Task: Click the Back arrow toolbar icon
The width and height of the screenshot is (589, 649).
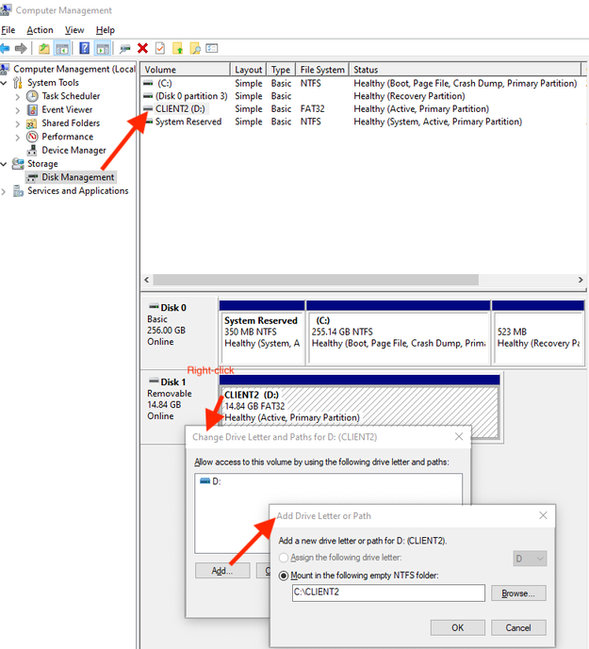Action: (5, 48)
